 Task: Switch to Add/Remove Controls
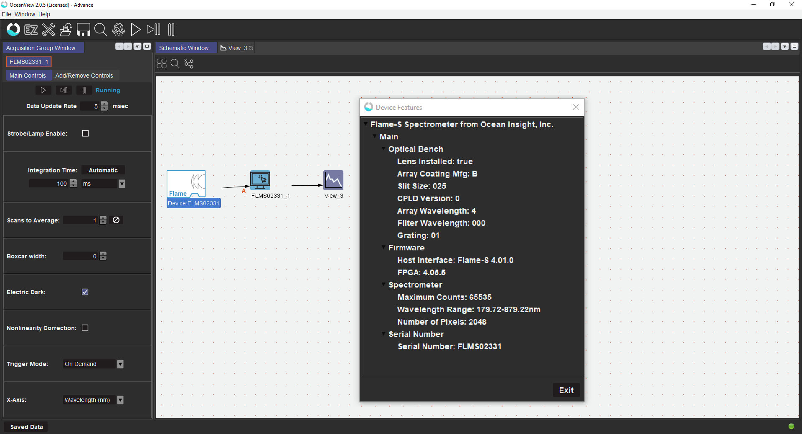coord(84,75)
